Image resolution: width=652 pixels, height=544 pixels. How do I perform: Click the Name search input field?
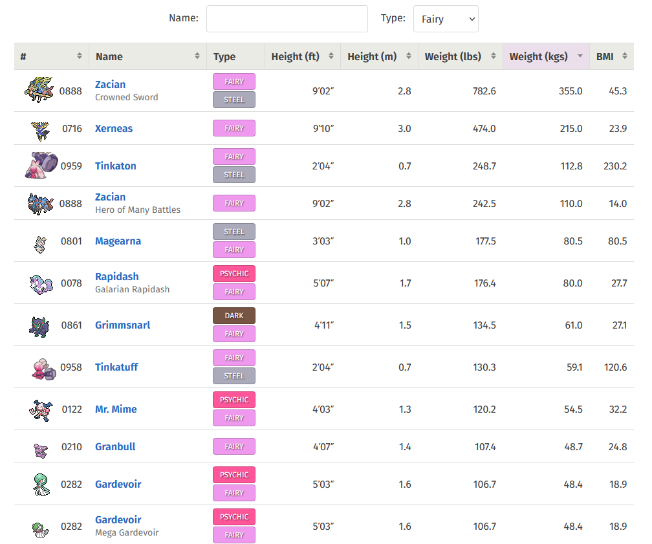click(x=287, y=19)
